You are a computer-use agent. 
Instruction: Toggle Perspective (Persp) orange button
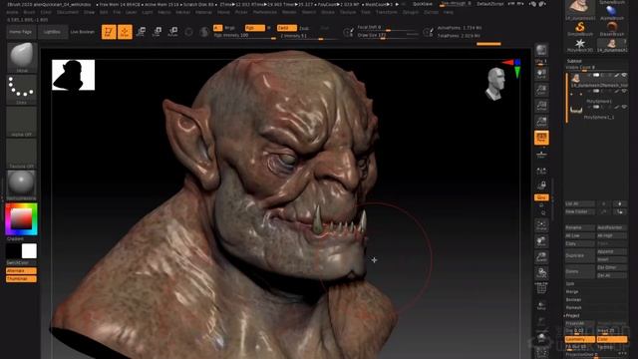[x=541, y=138]
